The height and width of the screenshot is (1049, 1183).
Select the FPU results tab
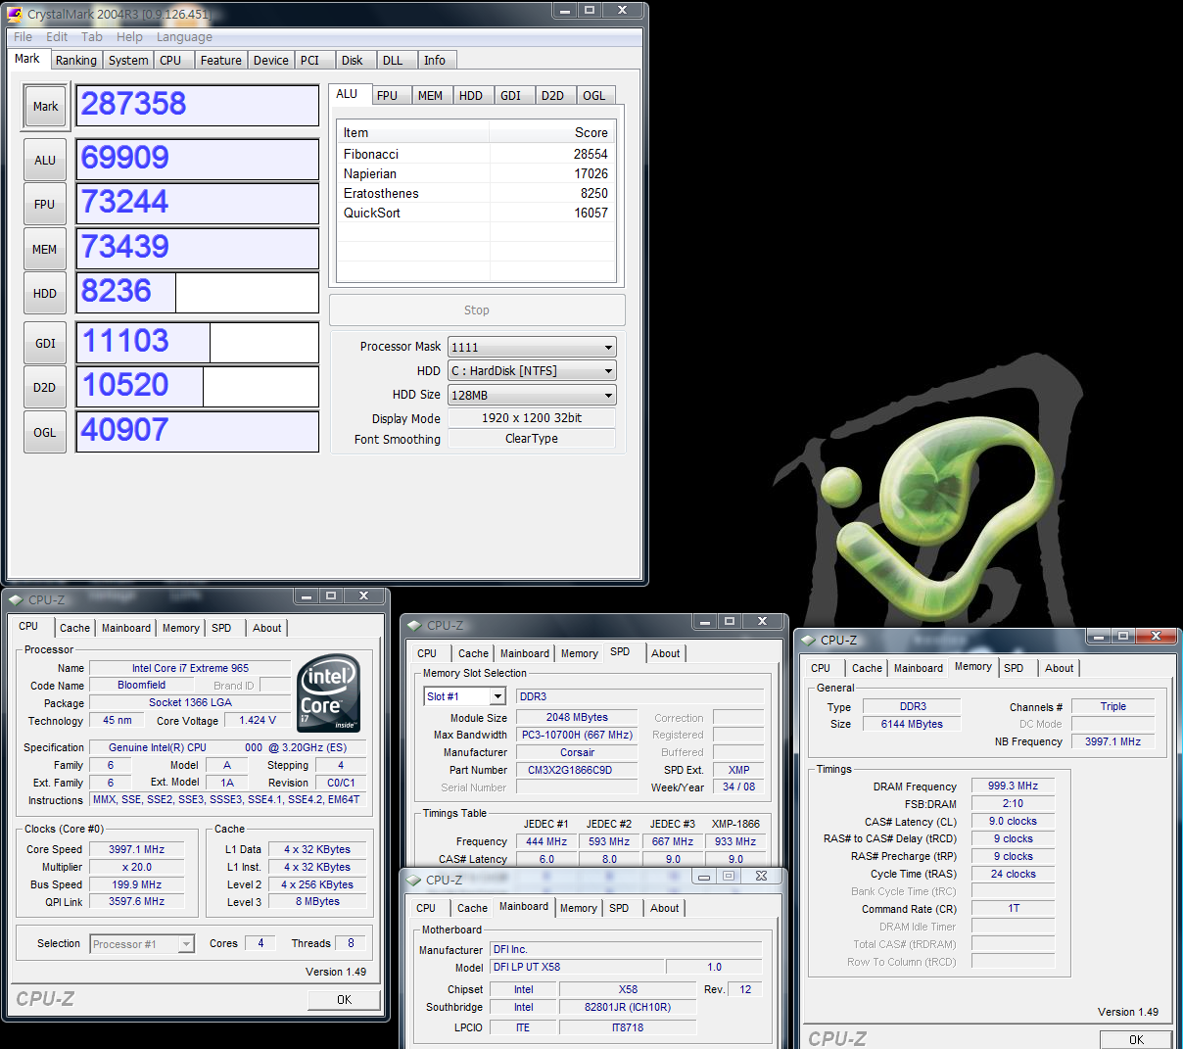(x=387, y=96)
